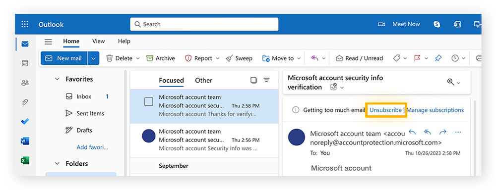Screen dimensions: 496x190
Task: Click the Unsubscribe link
Action: [385, 110]
